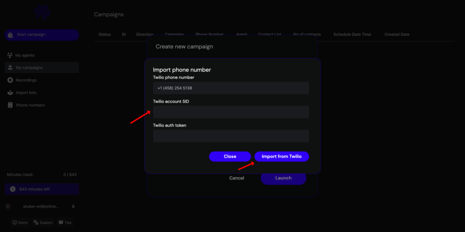Open the Demo link
The width and height of the screenshot is (465, 232).
[20, 222]
